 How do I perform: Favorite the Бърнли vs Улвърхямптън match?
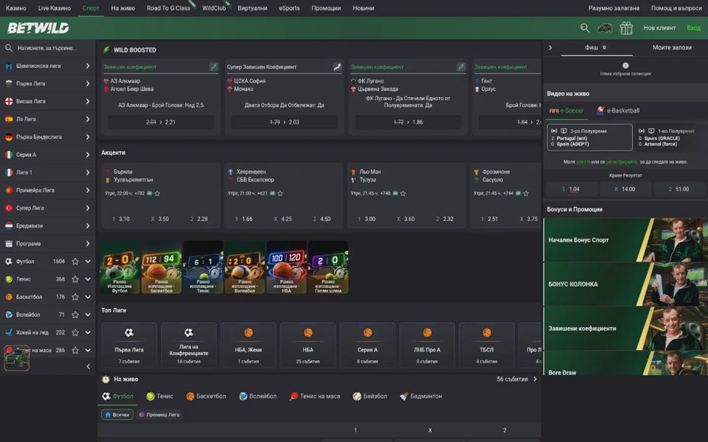[157, 193]
